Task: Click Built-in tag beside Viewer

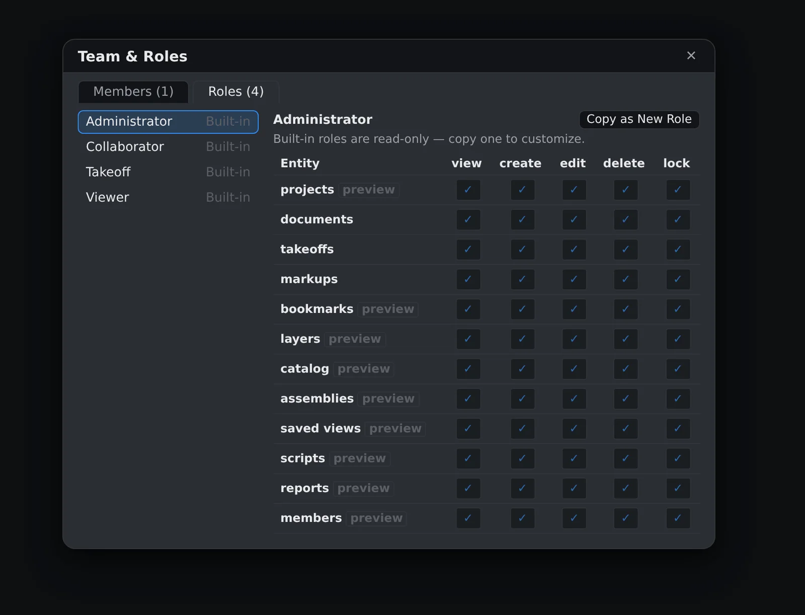Action: (x=228, y=197)
